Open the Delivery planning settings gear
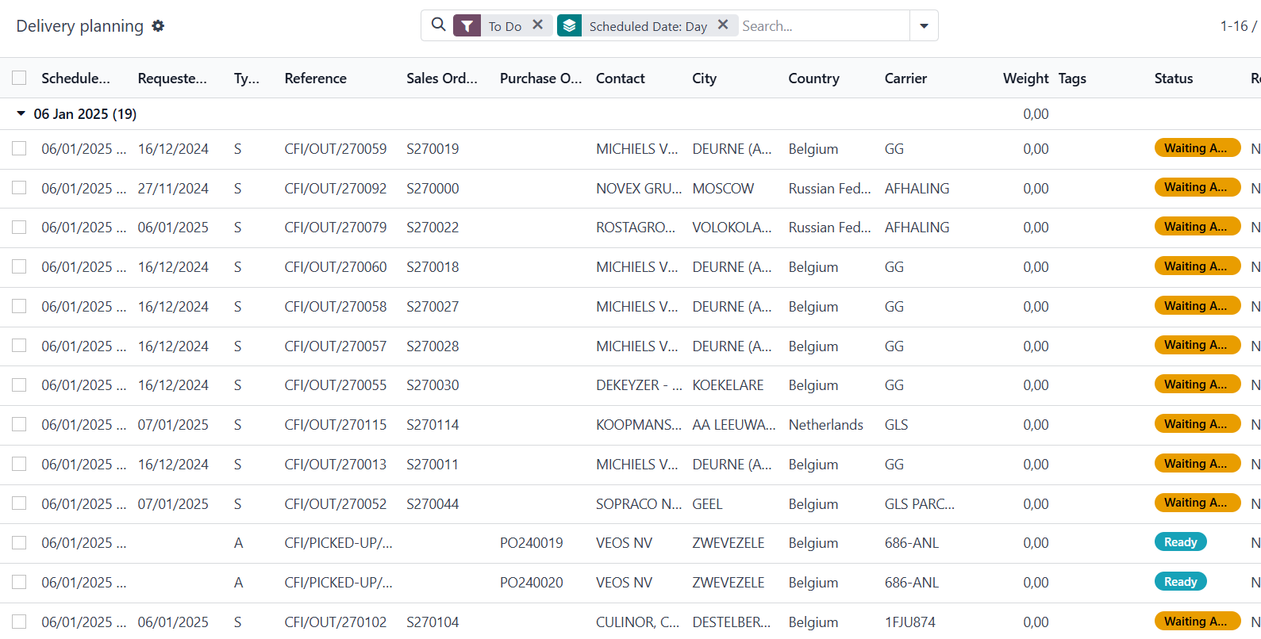 158,26
